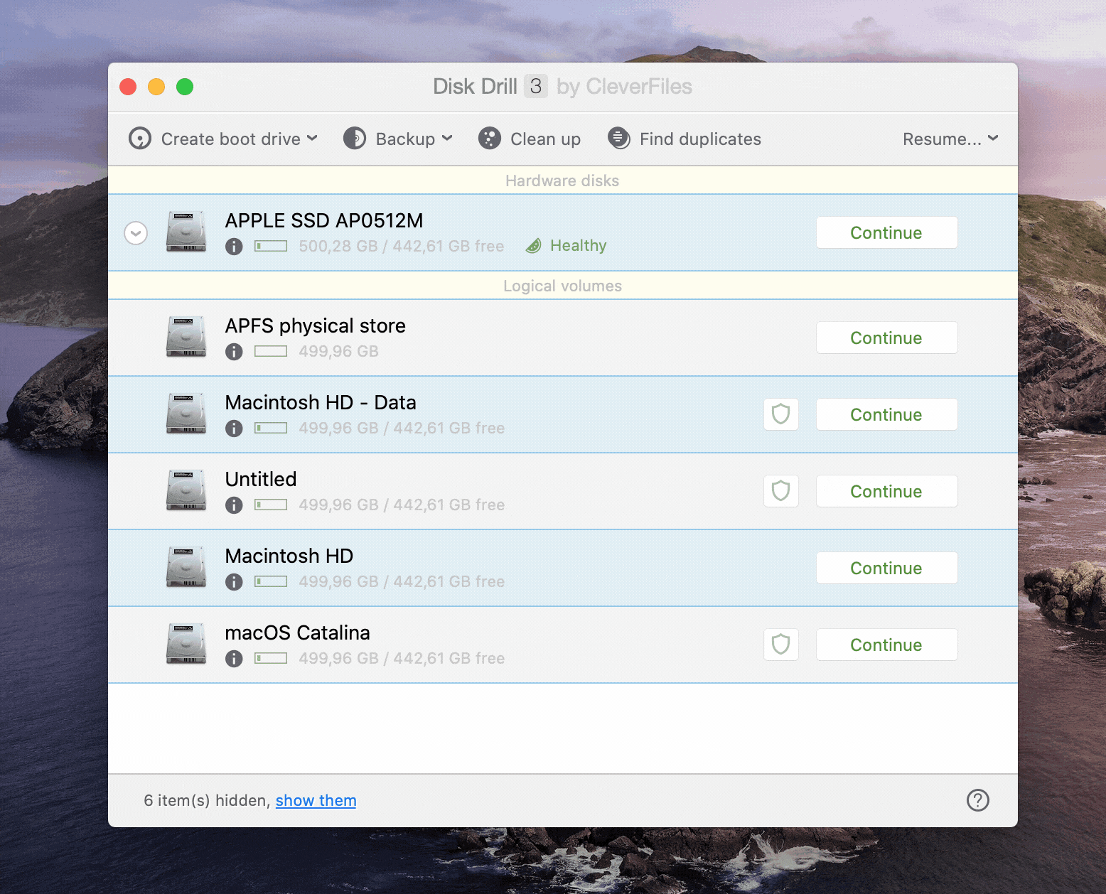Select Create boot drive label

(231, 139)
